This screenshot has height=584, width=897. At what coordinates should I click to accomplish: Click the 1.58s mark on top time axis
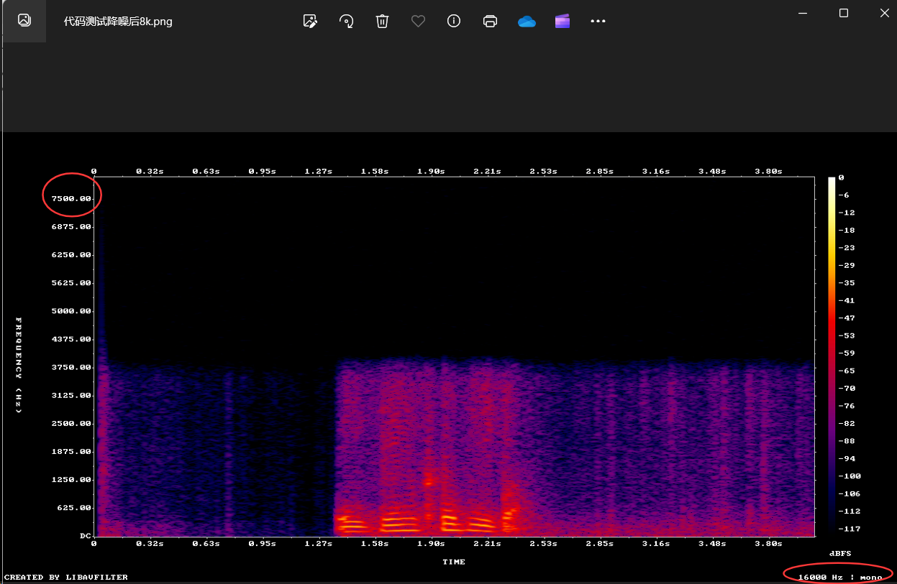[x=375, y=171]
